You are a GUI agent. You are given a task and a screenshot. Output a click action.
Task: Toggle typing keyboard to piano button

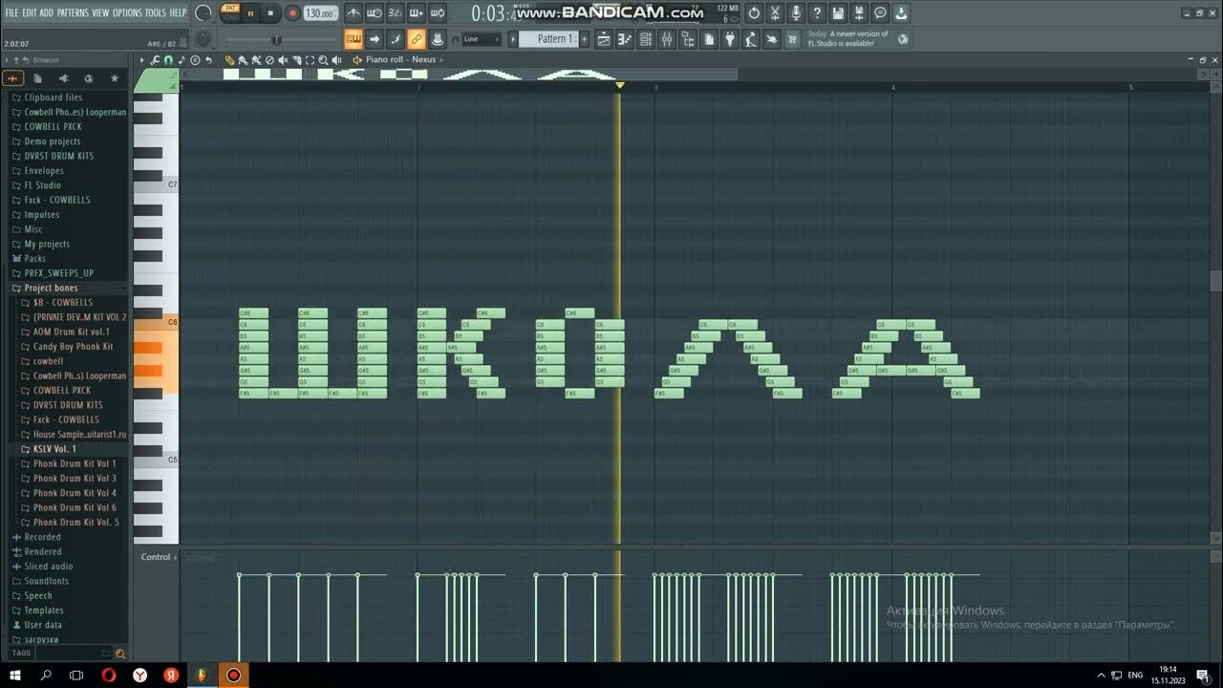[353, 39]
